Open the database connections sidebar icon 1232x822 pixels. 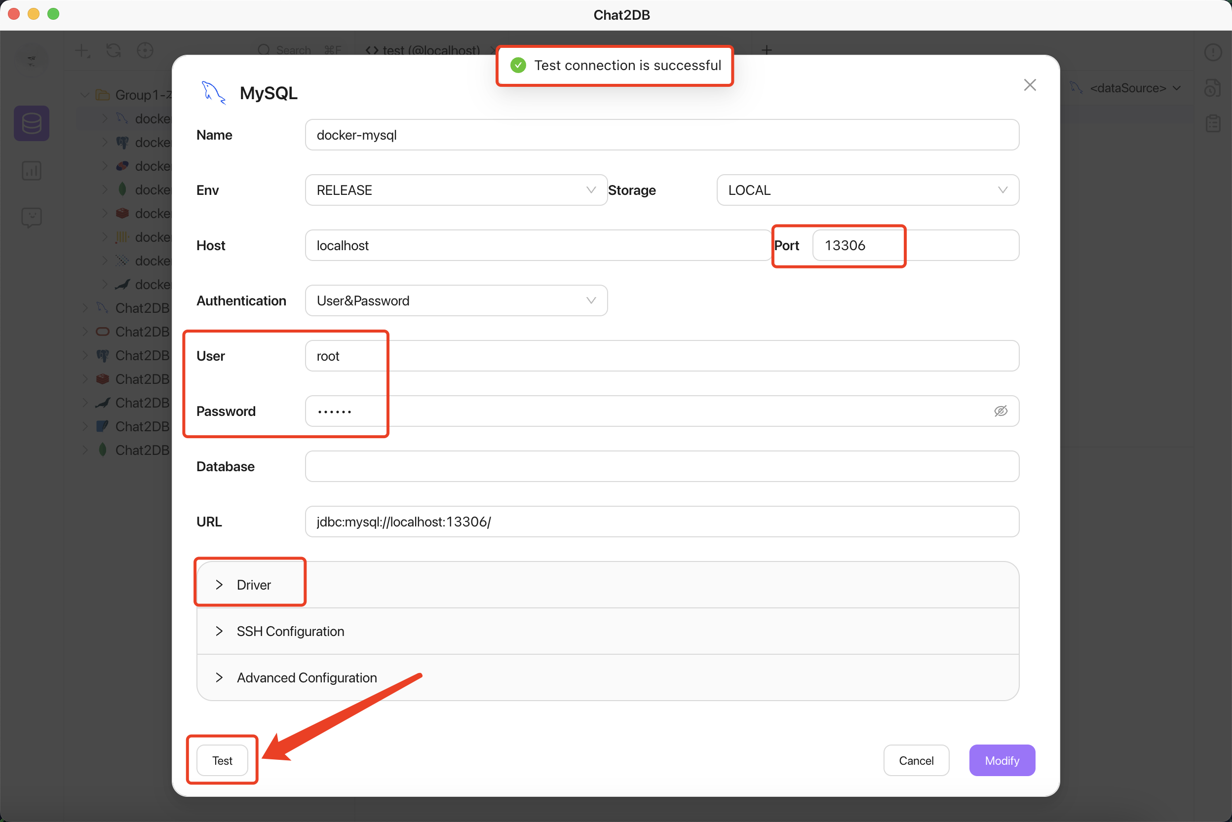pos(32,124)
